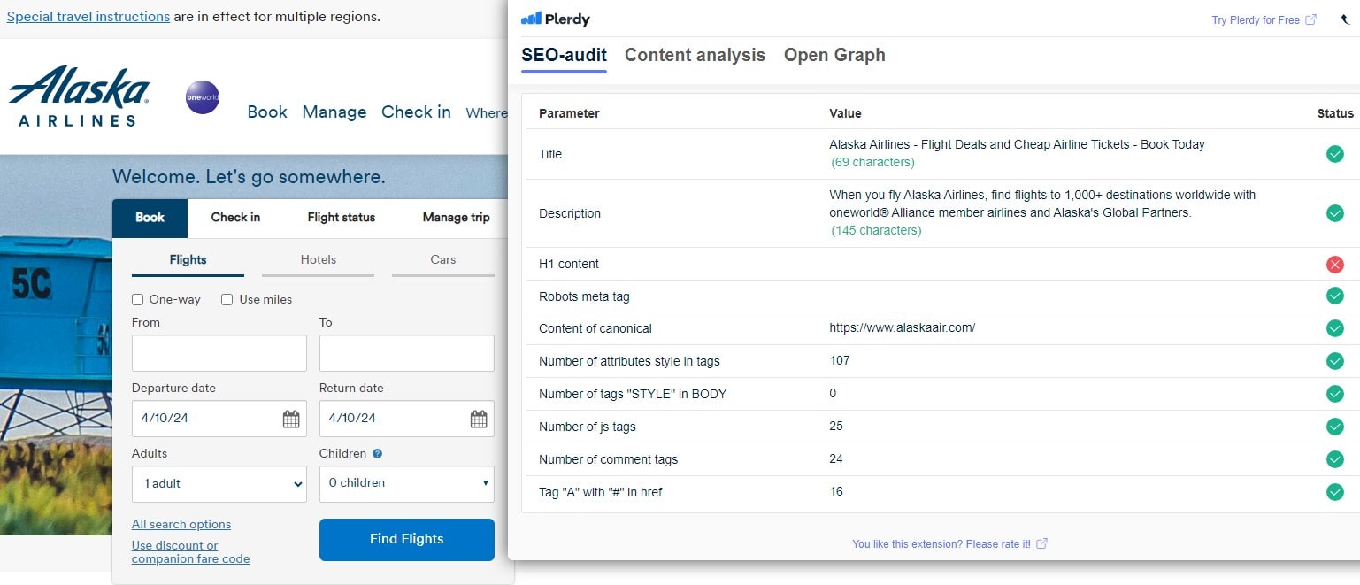Click the Children help info icon
This screenshot has width=1360, height=585.
[377, 453]
